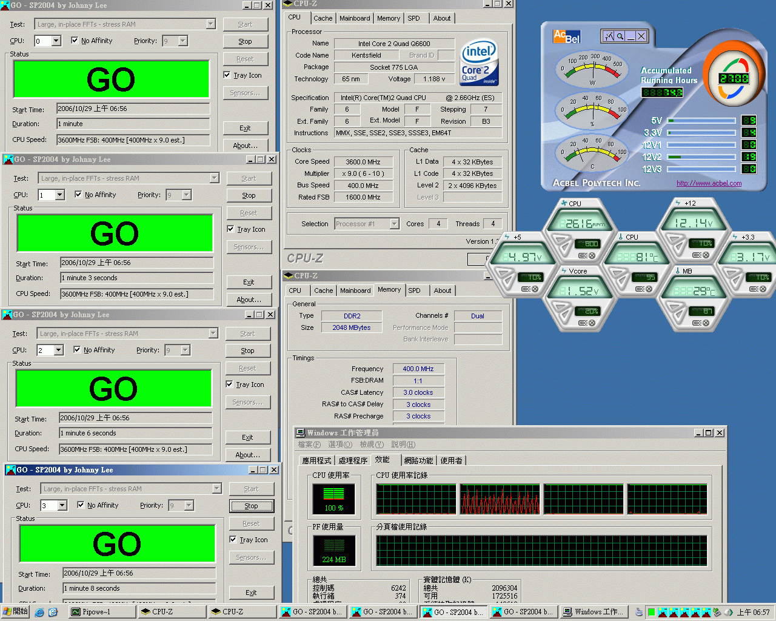776x621 pixels.
Task: Open SPD tab in lower CPU-Z window
Action: tap(414, 291)
